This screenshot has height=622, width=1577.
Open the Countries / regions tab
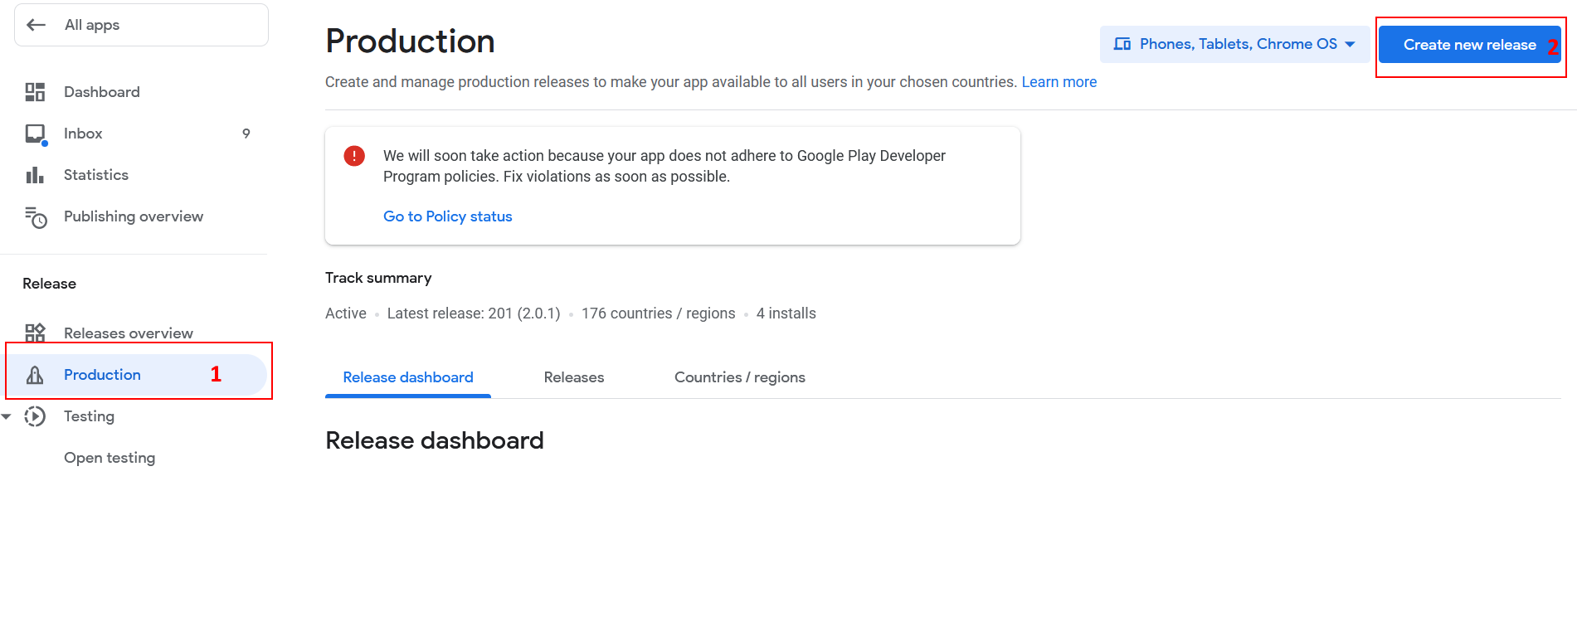pos(739,377)
